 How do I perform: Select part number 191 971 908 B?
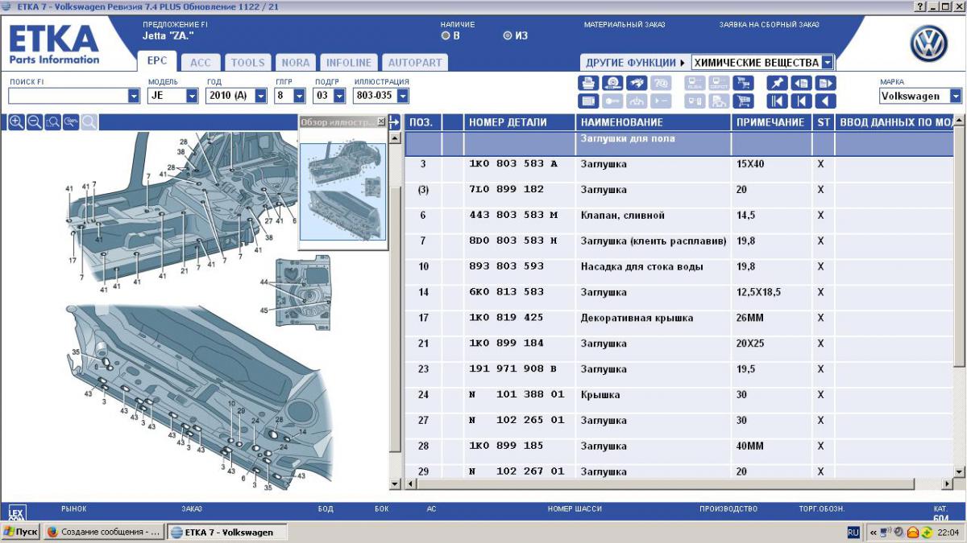[x=513, y=369]
